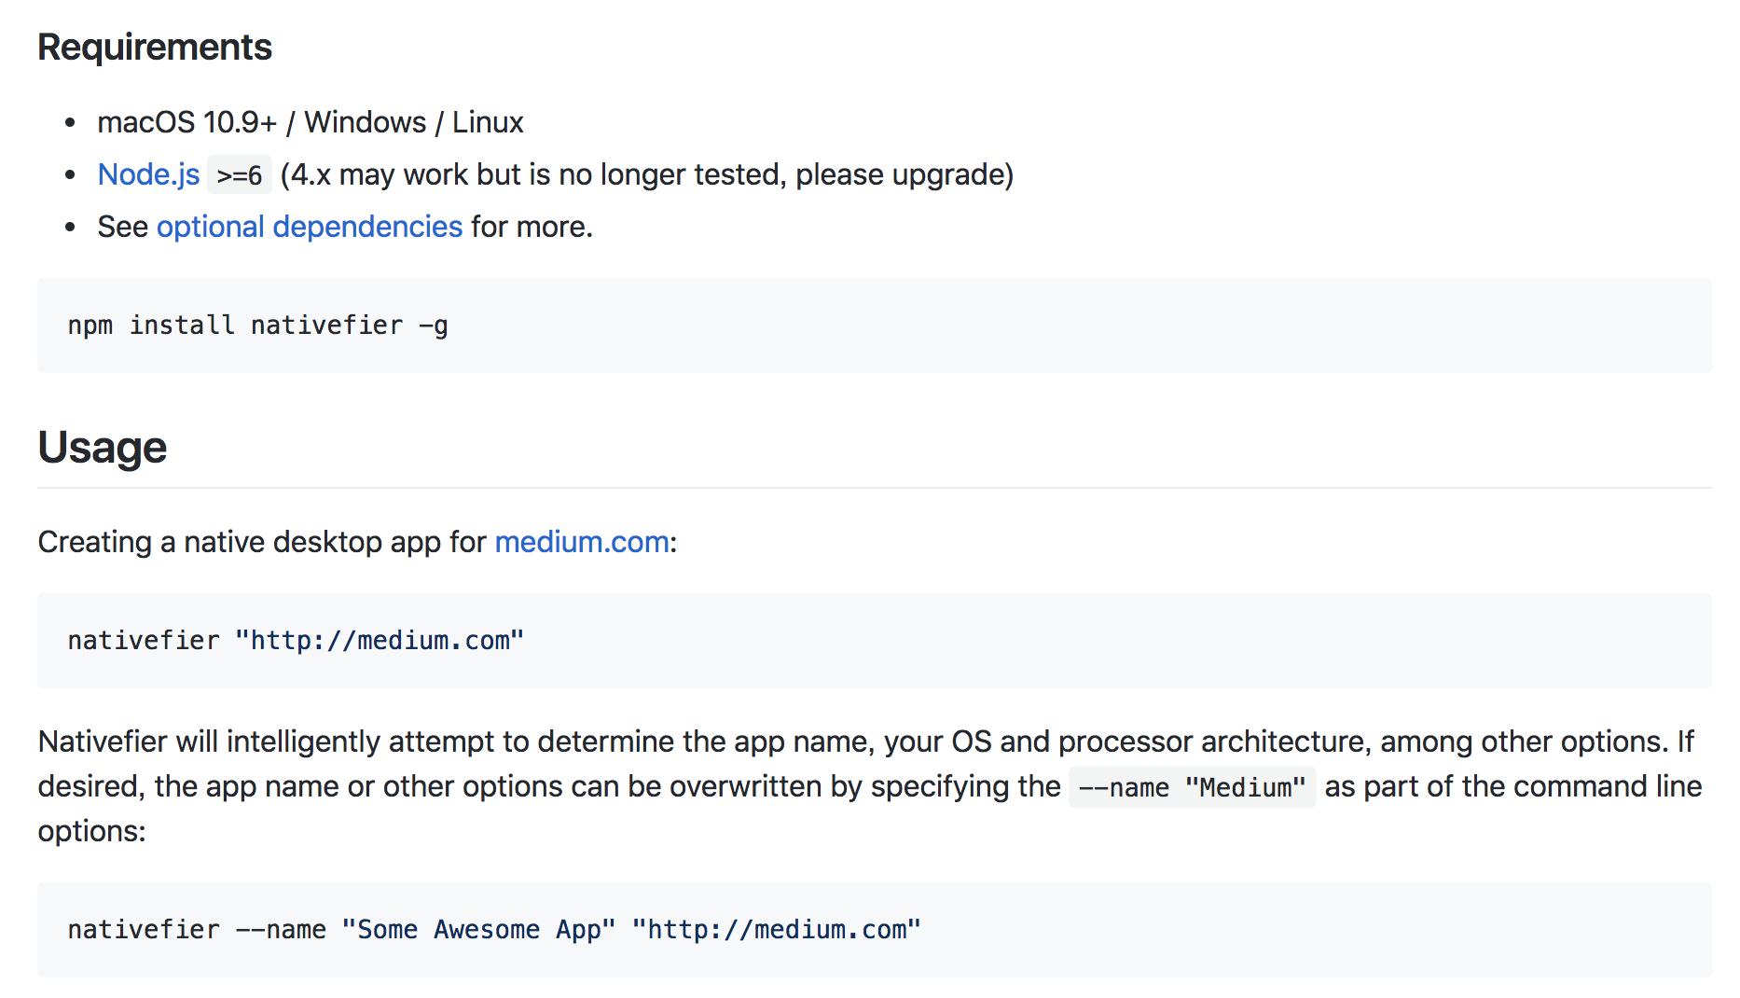Click the text "Creating a native desktop app for"
This screenshot has height=998, width=1740.
[x=262, y=542]
